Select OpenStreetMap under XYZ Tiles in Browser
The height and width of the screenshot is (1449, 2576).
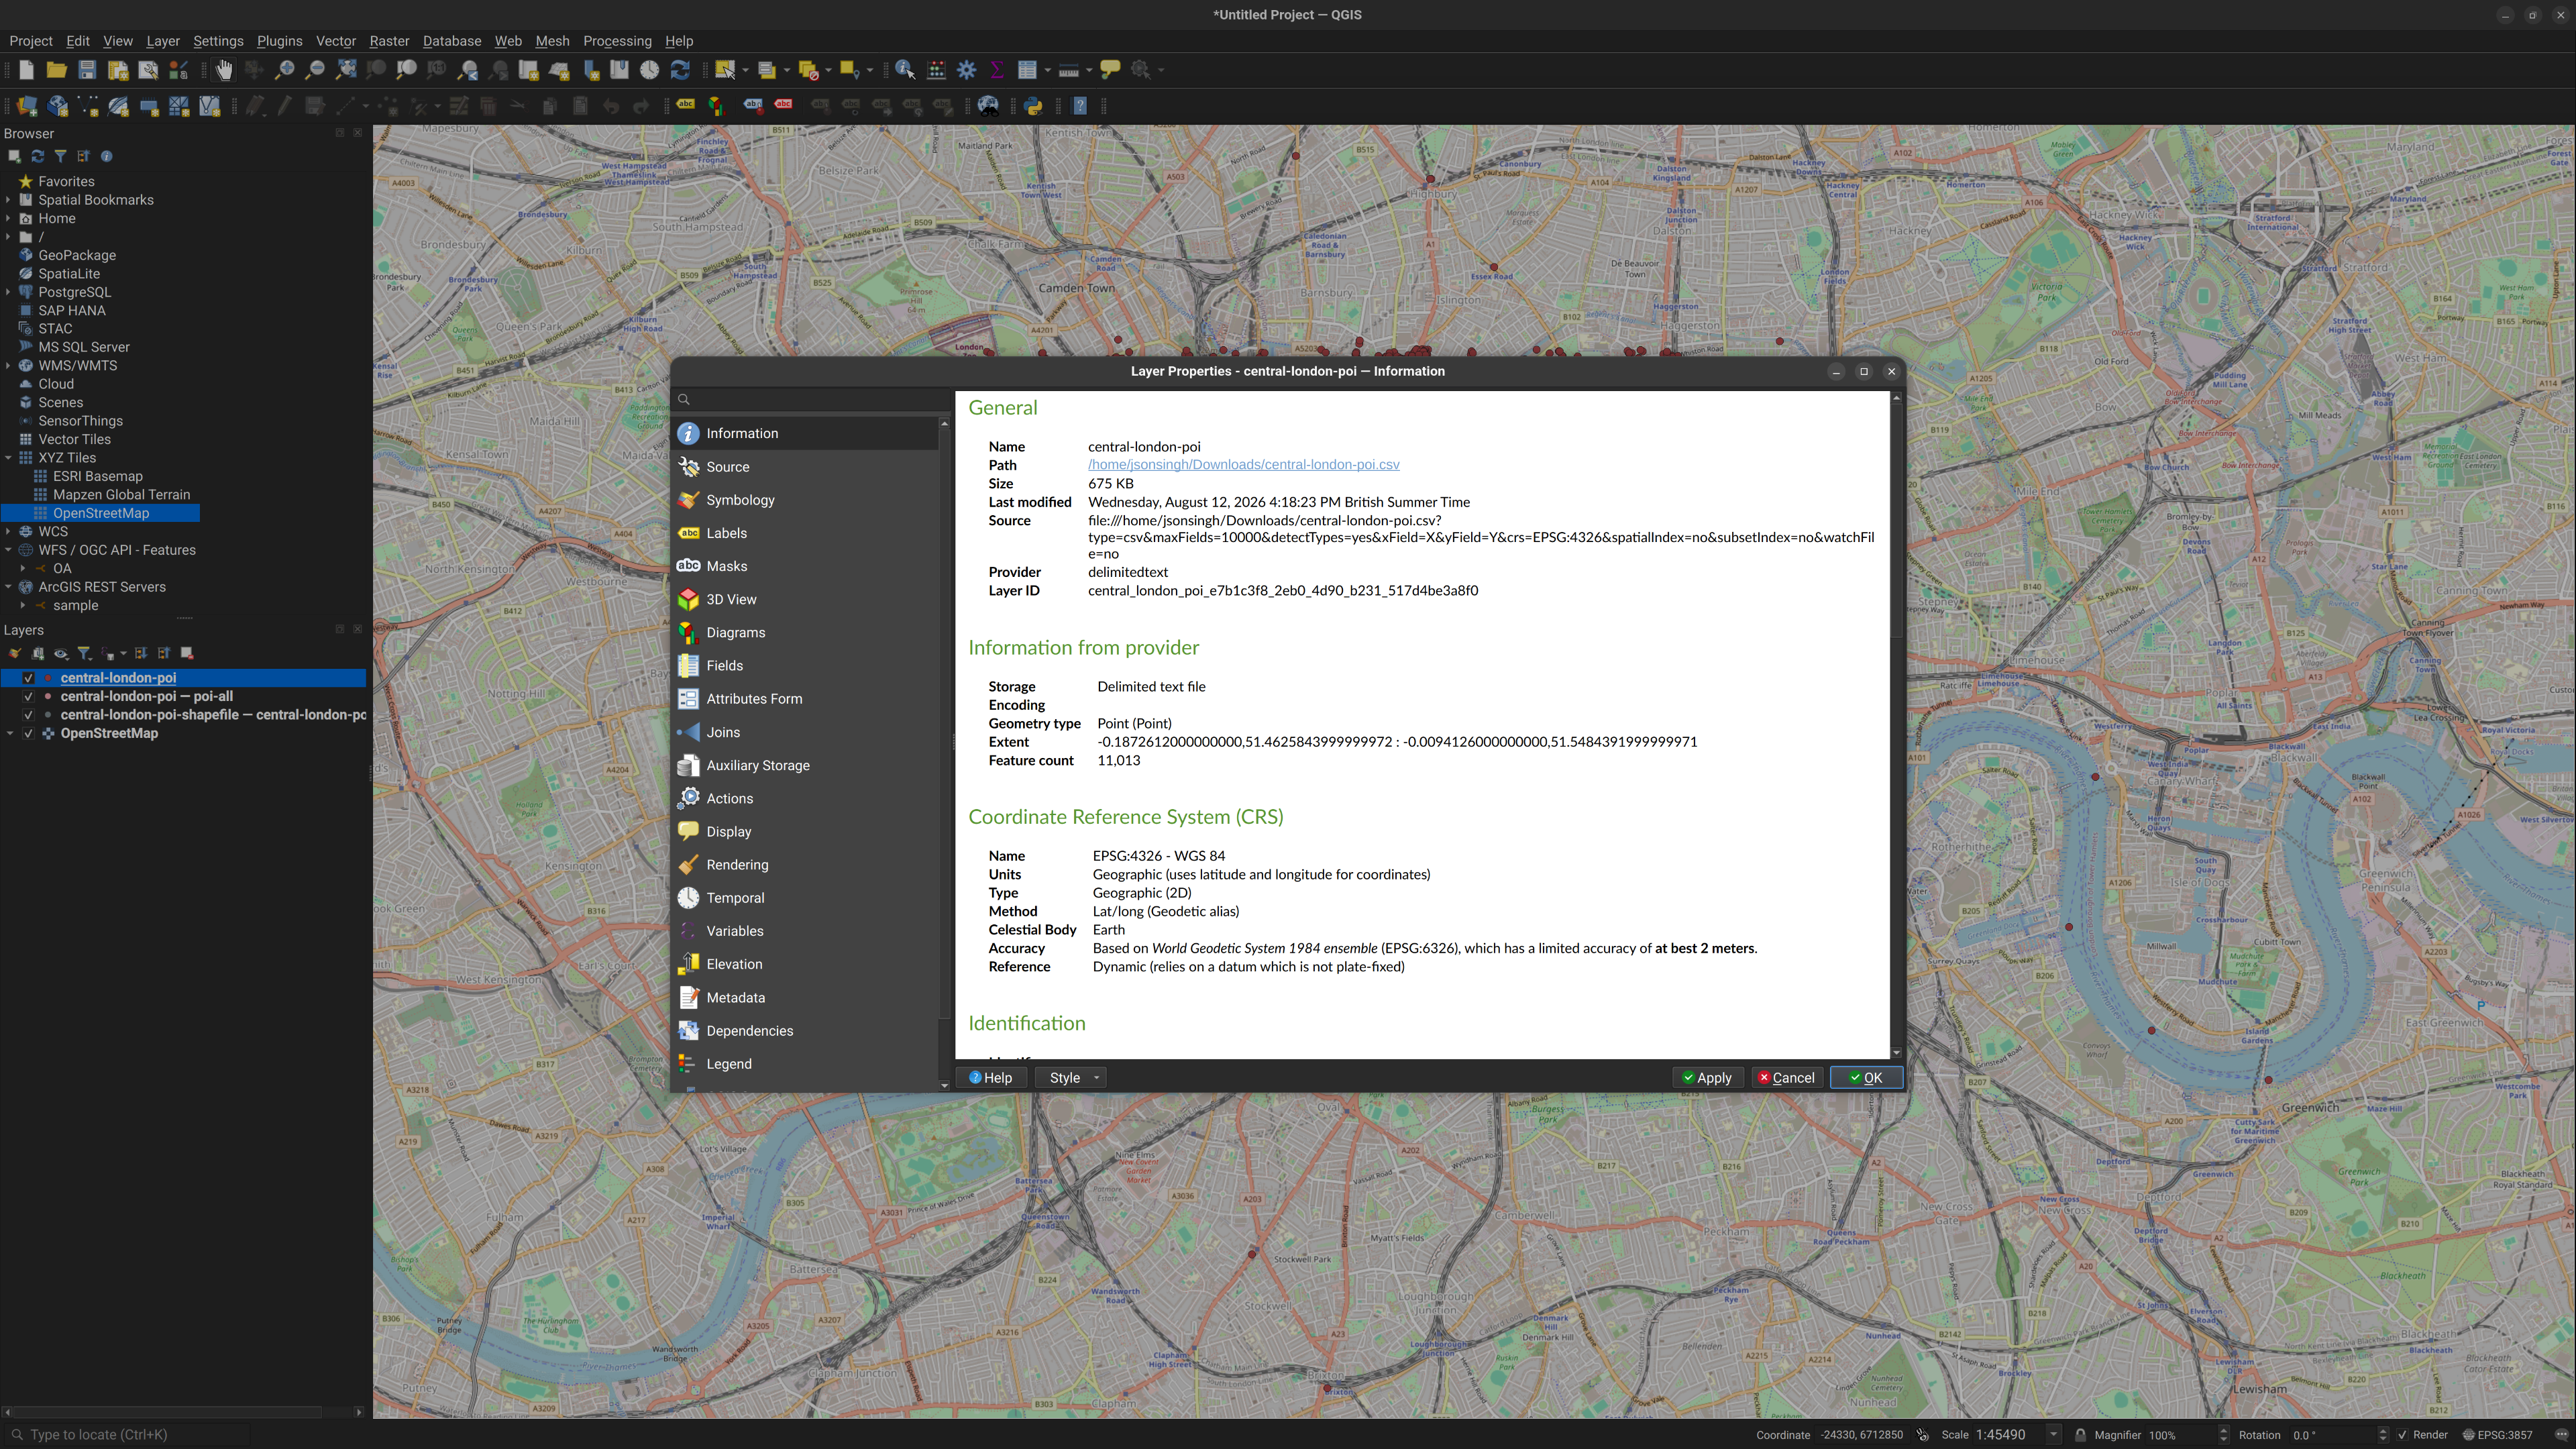[x=101, y=514]
